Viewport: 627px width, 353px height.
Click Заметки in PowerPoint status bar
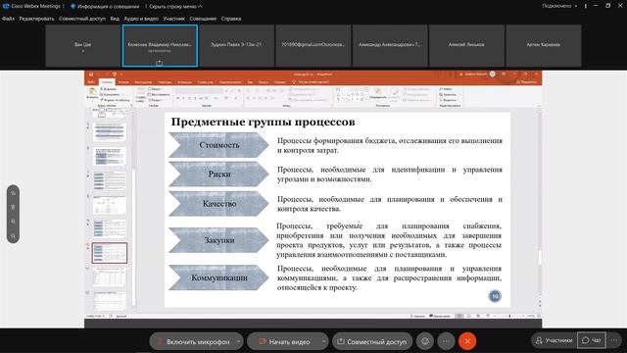[x=417, y=316]
